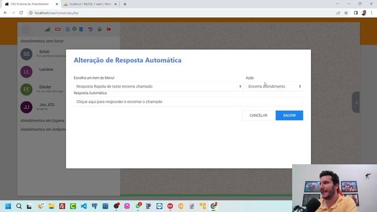Expand 'Atendimentos em Espera' section

(42, 121)
